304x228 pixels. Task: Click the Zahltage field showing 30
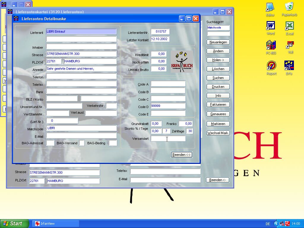point(189,131)
